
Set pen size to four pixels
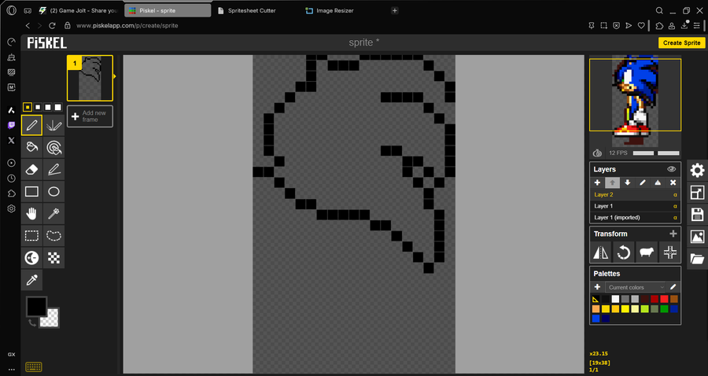coord(57,107)
